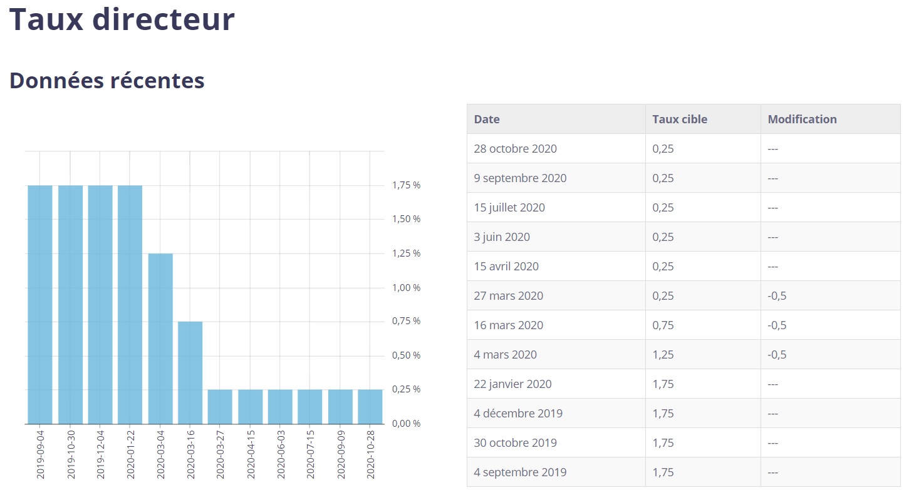The width and height of the screenshot is (904, 490).
Task: Click the '1,75 %' axis label
Action: 407,185
